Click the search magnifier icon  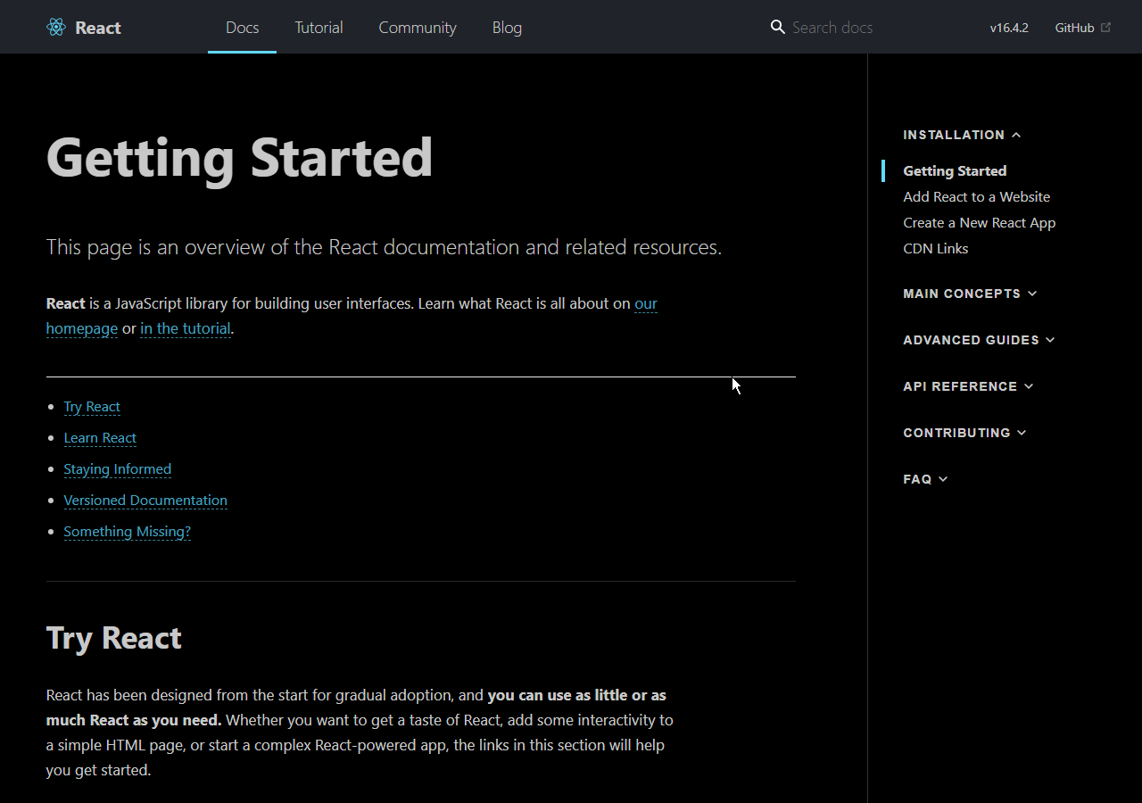(x=778, y=27)
